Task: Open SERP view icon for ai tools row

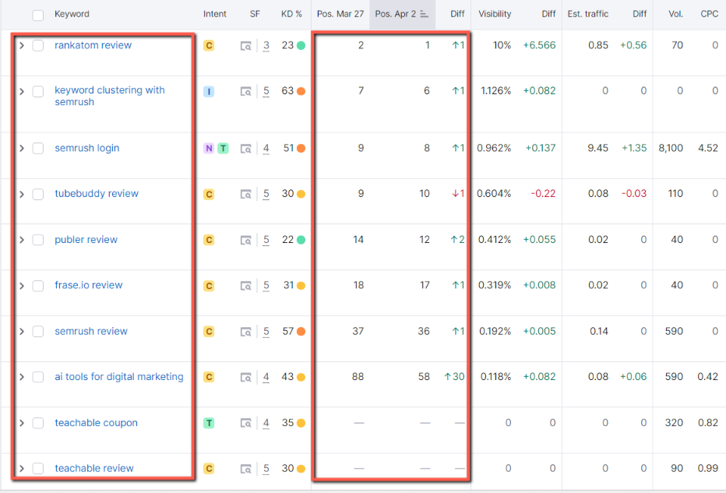Action: tap(246, 377)
